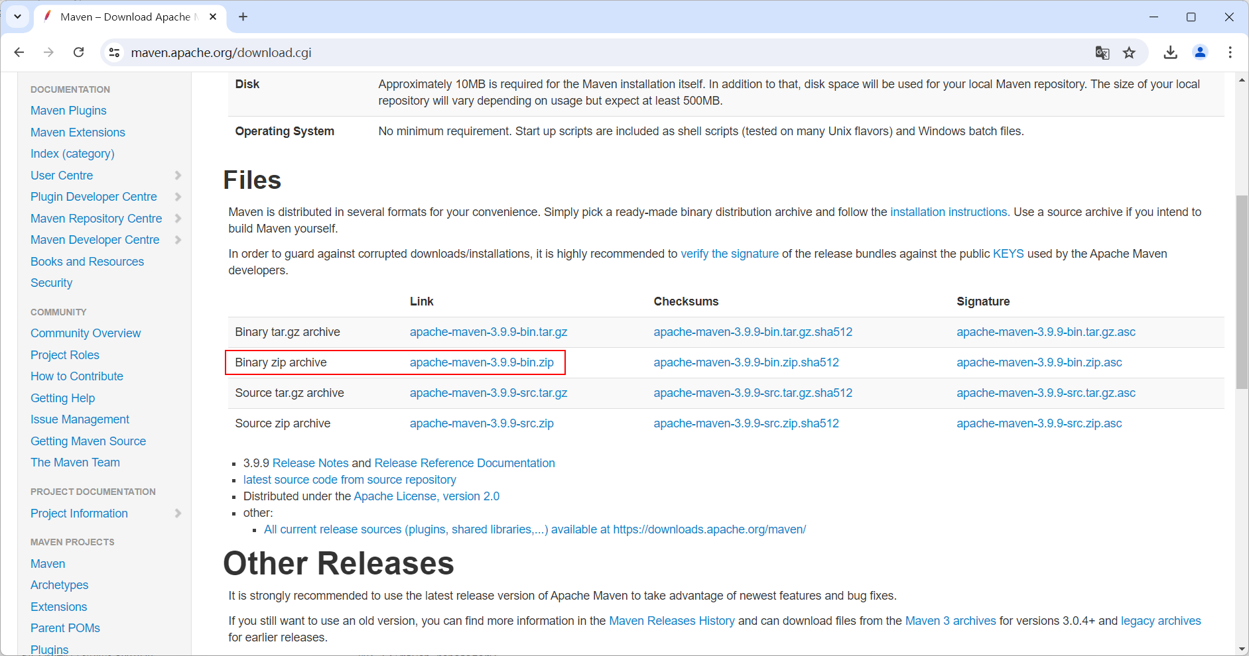Viewport: 1249px width, 656px height.
Task: Click the browser Back arrow
Action: coord(19,52)
